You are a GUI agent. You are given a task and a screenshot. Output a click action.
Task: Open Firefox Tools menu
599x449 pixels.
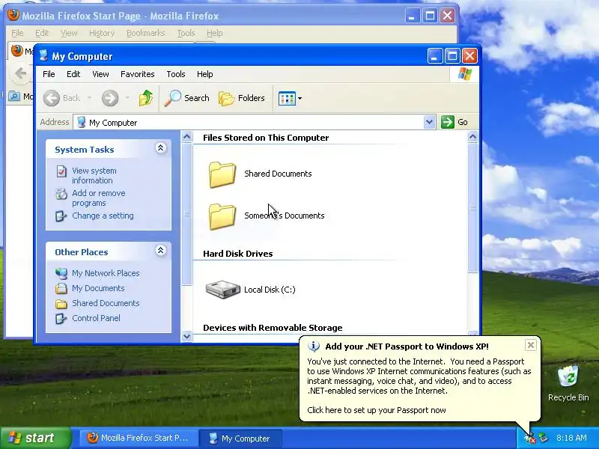(x=186, y=33)
